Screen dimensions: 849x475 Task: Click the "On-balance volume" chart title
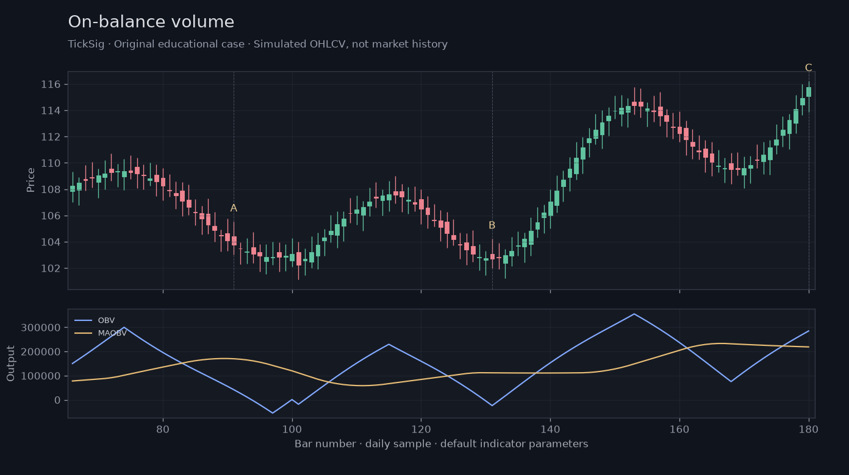[x=151, y=23]
